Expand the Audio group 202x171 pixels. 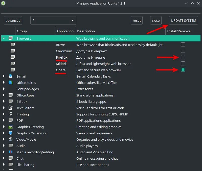click(x=4, y=145)
